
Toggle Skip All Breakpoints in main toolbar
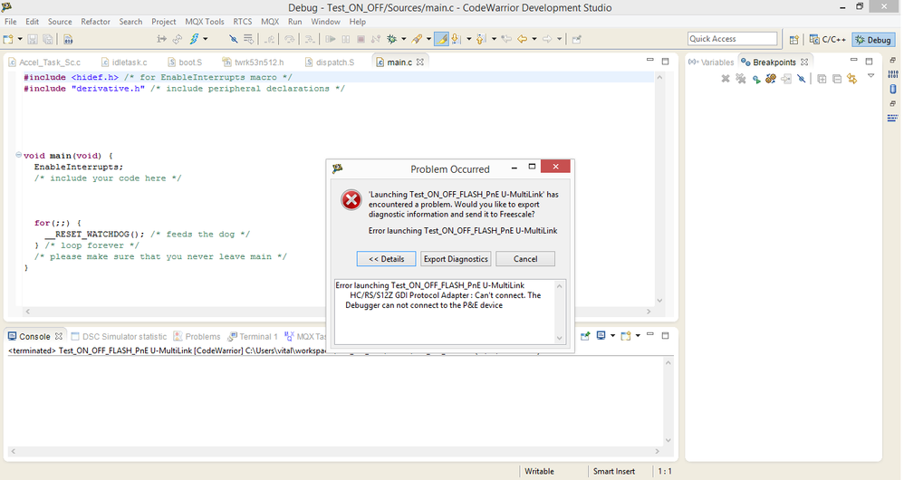(x=233, y=39)
